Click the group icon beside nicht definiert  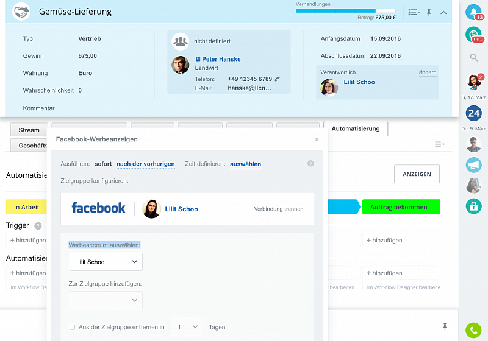point(180,41)
